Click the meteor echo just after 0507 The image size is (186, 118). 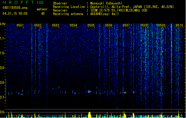(x=134, y=92)
